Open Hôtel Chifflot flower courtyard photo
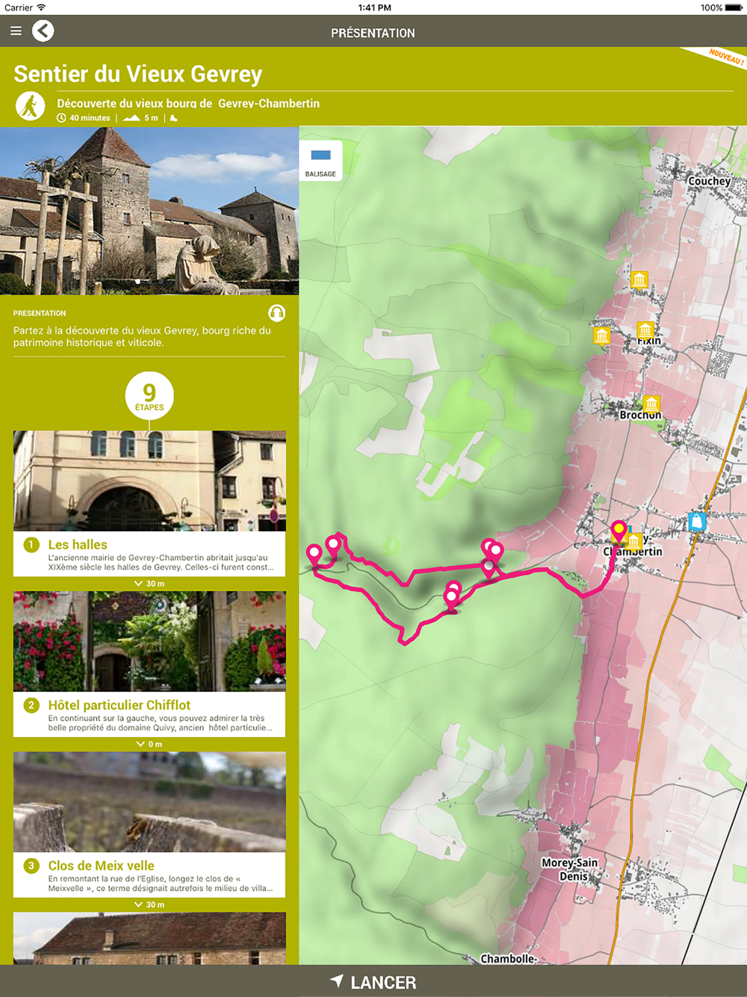The height and width of the screenshot is (997, 747). [x=149, y=642]
